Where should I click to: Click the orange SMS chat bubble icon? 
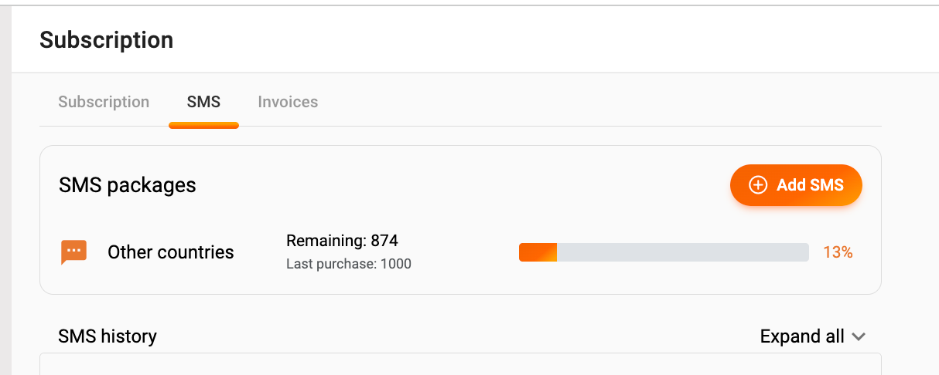pos(73,252)
